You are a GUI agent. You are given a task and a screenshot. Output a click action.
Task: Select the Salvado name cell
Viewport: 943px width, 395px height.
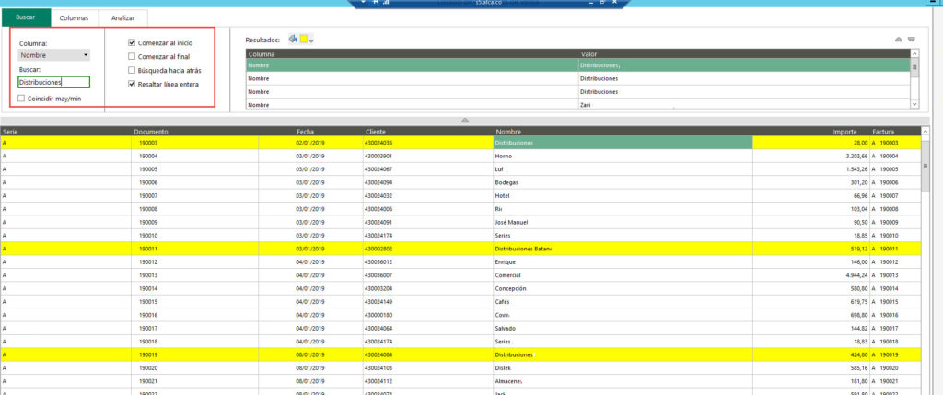[623, 329]
